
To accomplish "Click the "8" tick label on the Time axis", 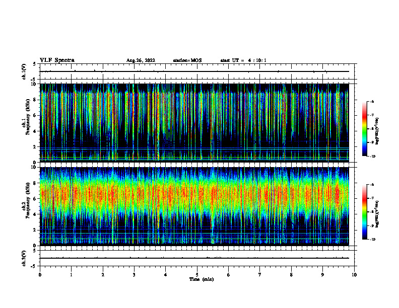I will tap(291, 275).
